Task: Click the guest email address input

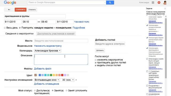Action: [110, 44]
